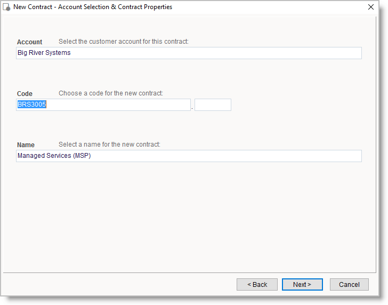The height and width of the screenshot is (305, 388).
Task: Click "Choose a code for the new contract" text
Action: pyautogui.click(x=111, y=93)
